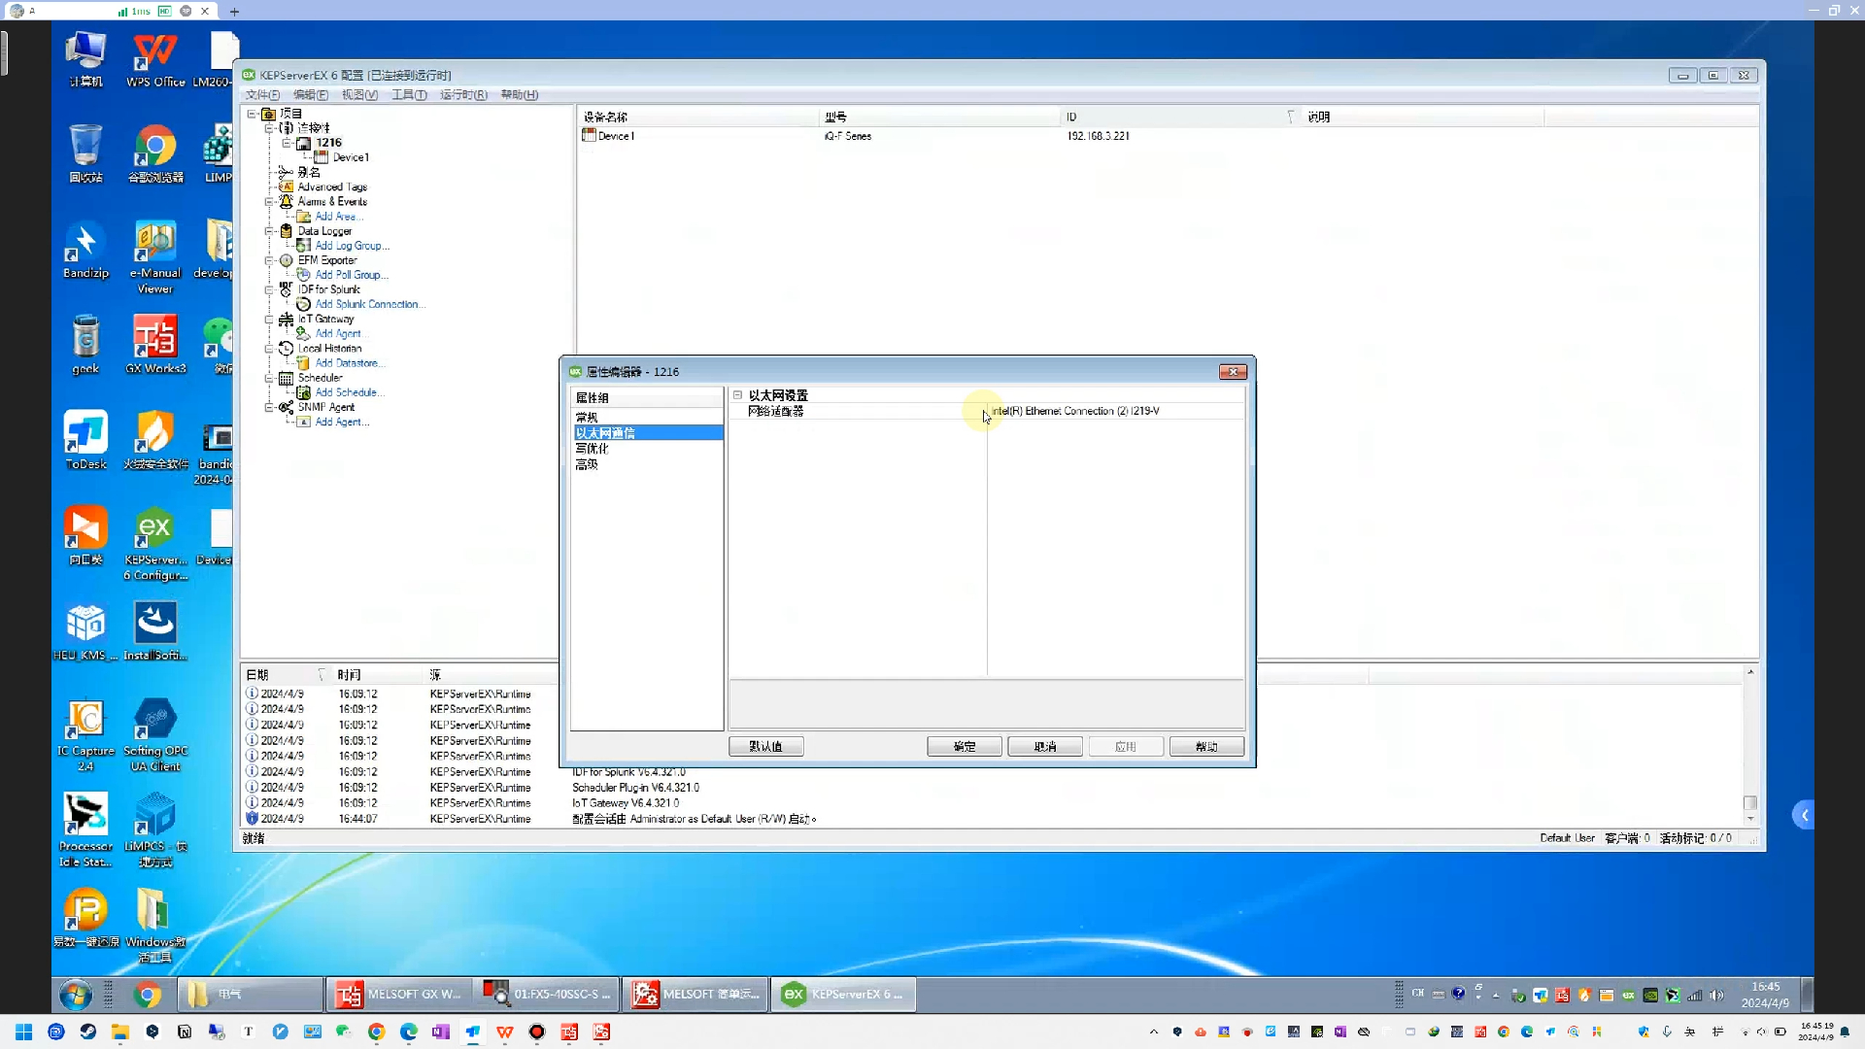1865x1049 pixels.
Task: Collapse the 1216 channel node
Action: pyautogui.click(x=287, y=143)
